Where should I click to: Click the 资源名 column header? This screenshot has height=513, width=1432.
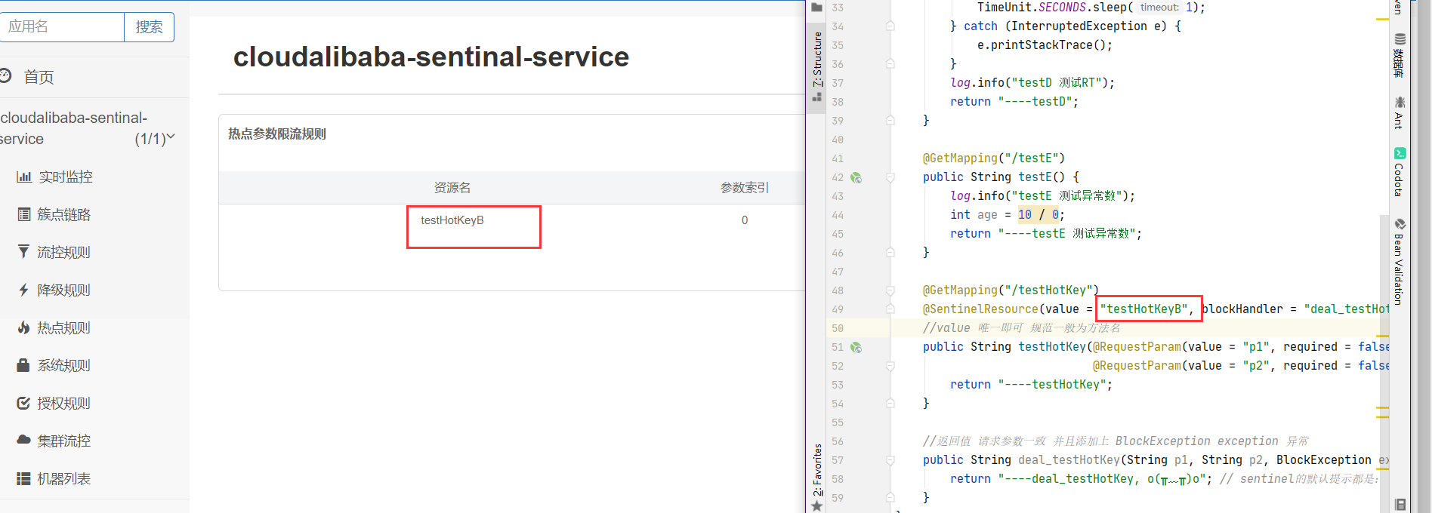pyautogui.click(x=452, y=188)
